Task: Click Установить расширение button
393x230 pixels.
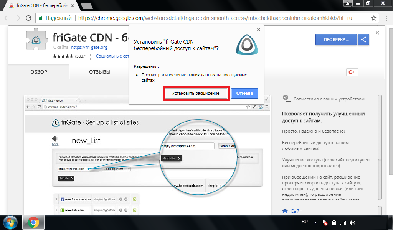Action: click(x=196, y=93)
